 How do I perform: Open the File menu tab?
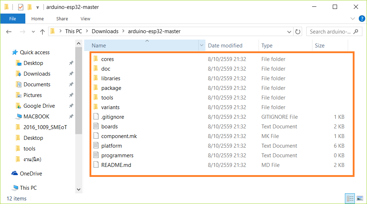pos(12,19)
